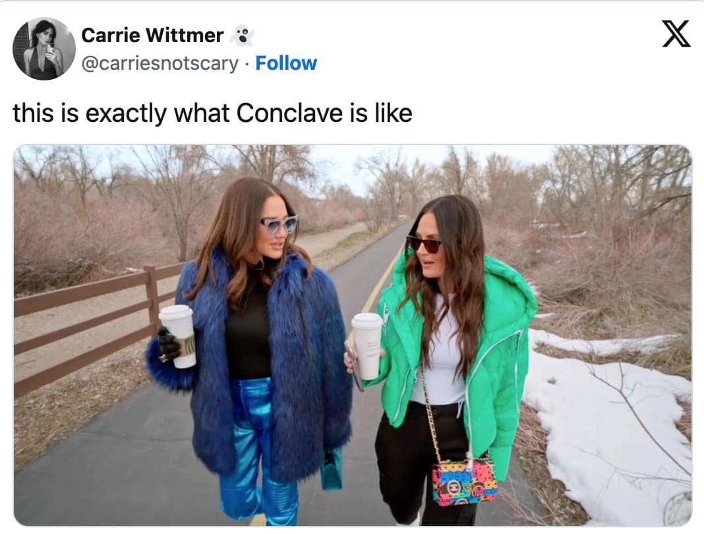704x534 pixels.
Task: Click Carrie Wittmer's profile avatar
Action: [x=44, y=49]
